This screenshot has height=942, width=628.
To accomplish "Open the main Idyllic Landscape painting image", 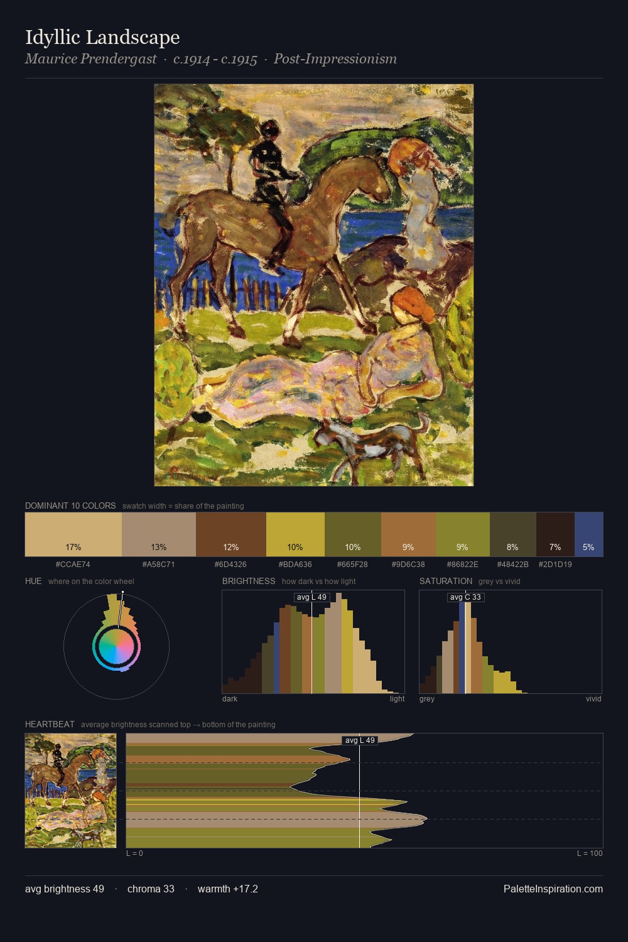I will pos(314,285).
